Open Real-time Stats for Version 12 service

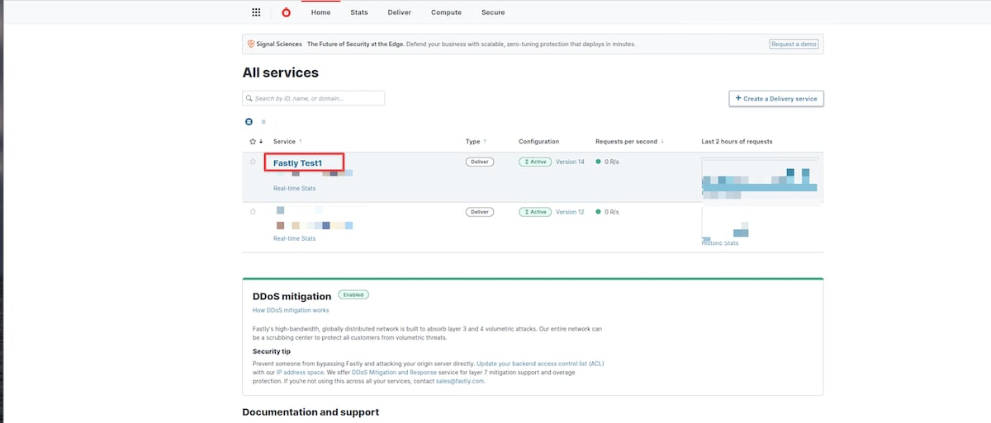coord(294,238)
